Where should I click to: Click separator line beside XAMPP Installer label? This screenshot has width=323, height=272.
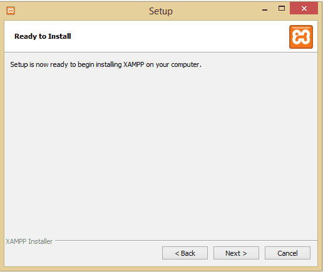pyautogui.click(x=186, y=240)
